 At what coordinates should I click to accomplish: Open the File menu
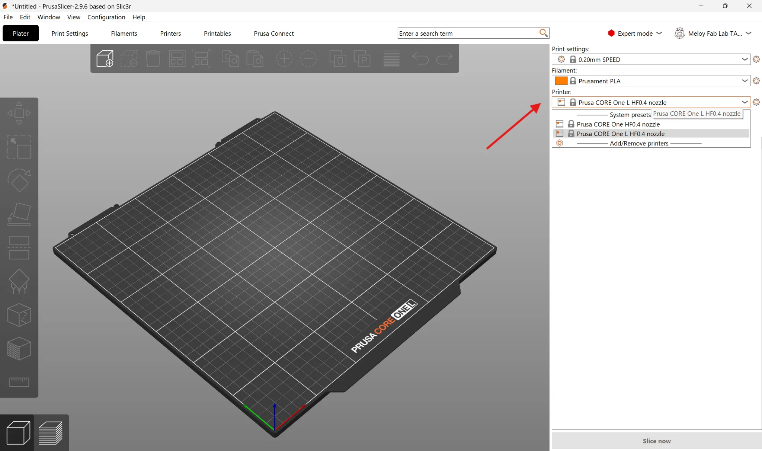coord(8,17)
